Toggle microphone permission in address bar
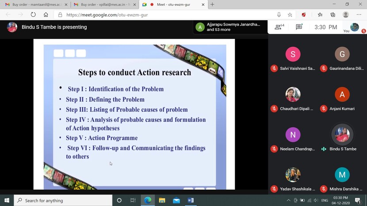Screen dimensions: 367x206 (x=279, y=15)
